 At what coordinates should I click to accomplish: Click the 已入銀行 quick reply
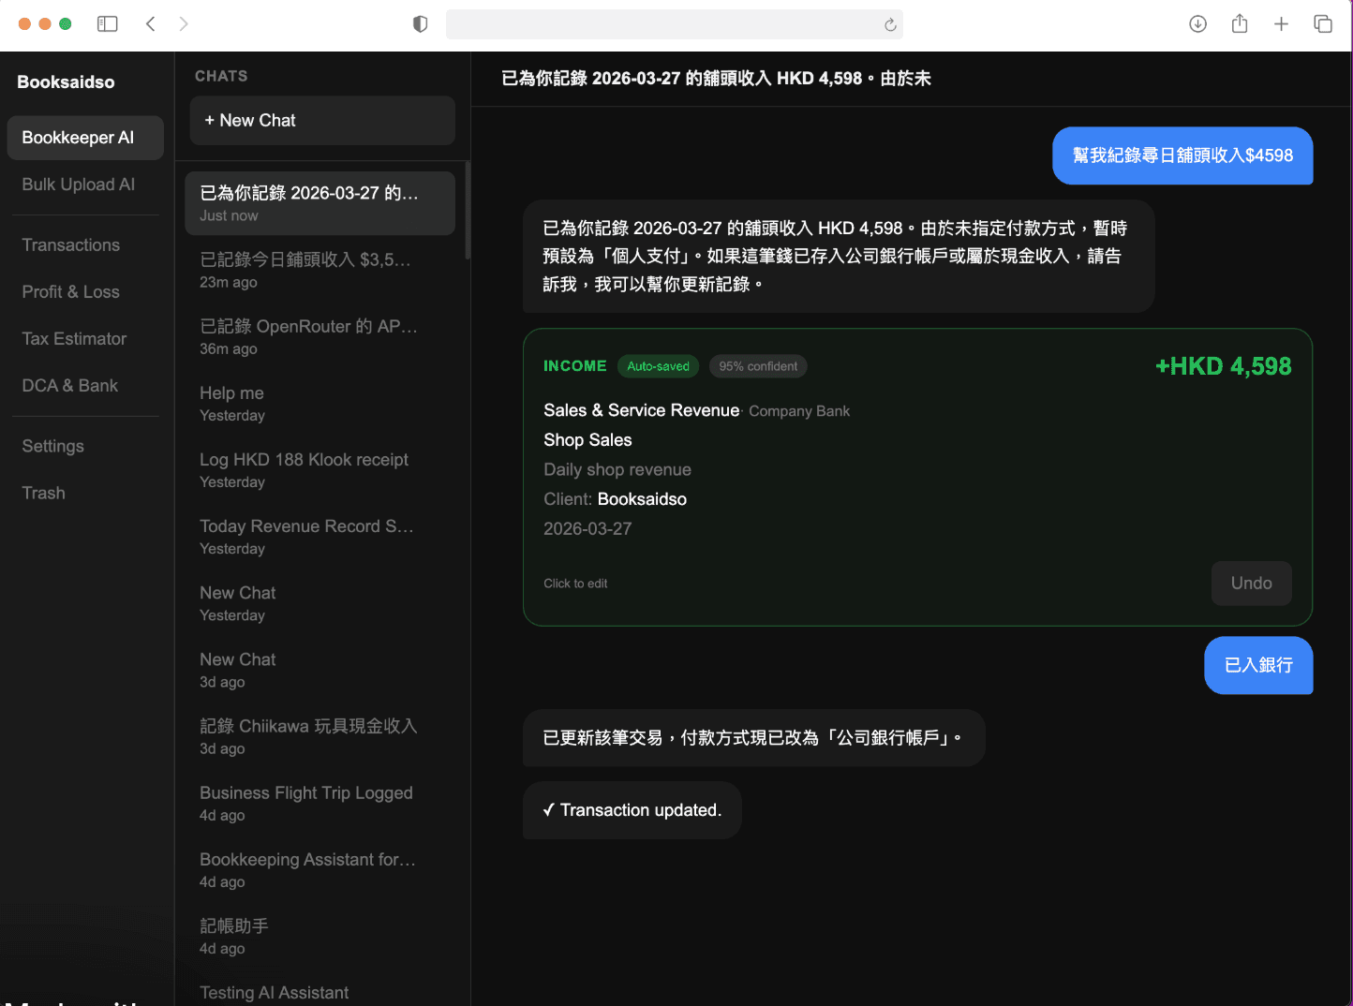1258,665
